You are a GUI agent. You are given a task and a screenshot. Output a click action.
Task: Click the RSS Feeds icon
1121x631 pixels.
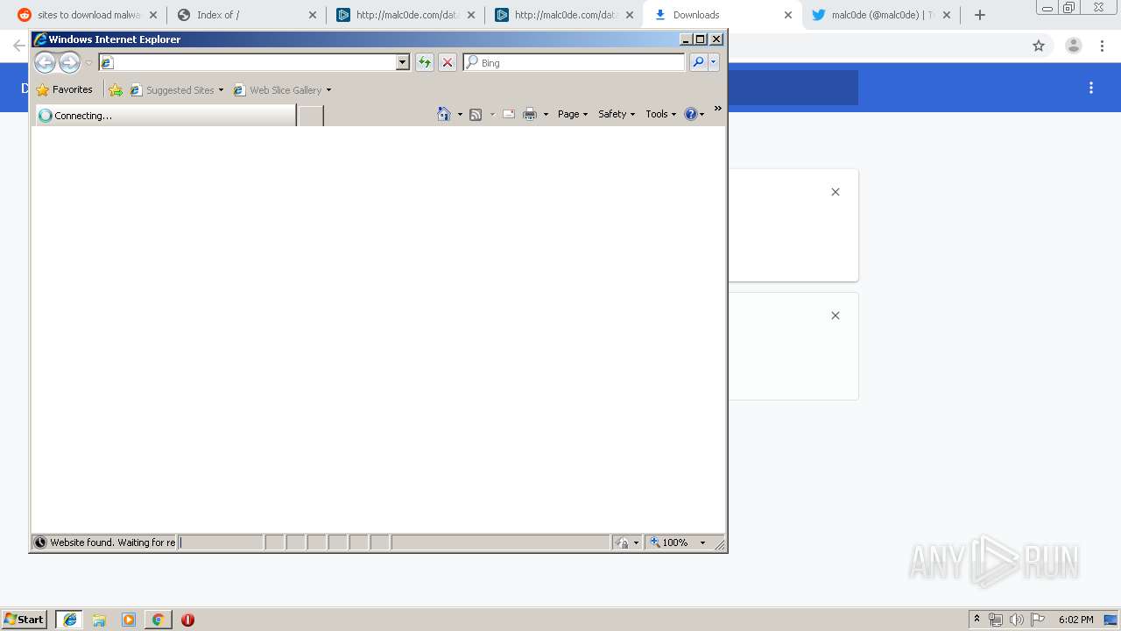(476, 114)
